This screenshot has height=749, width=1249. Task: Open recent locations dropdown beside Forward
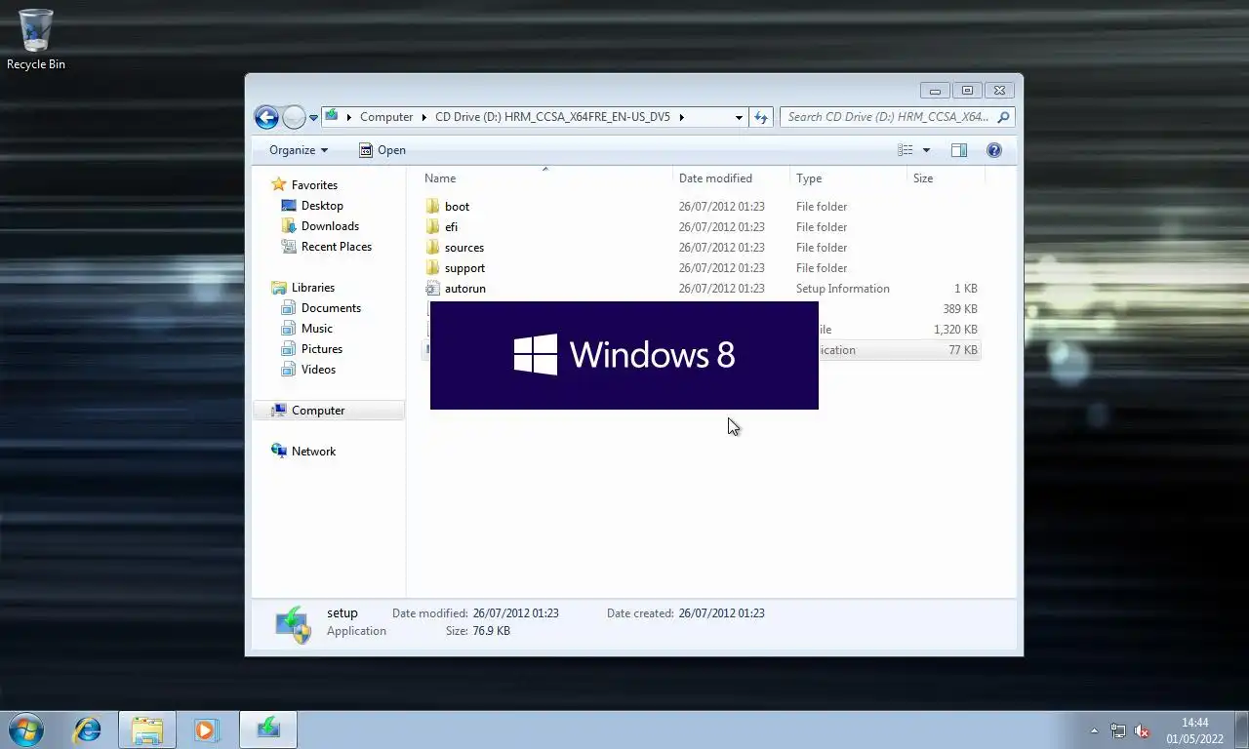pos(313,117)
